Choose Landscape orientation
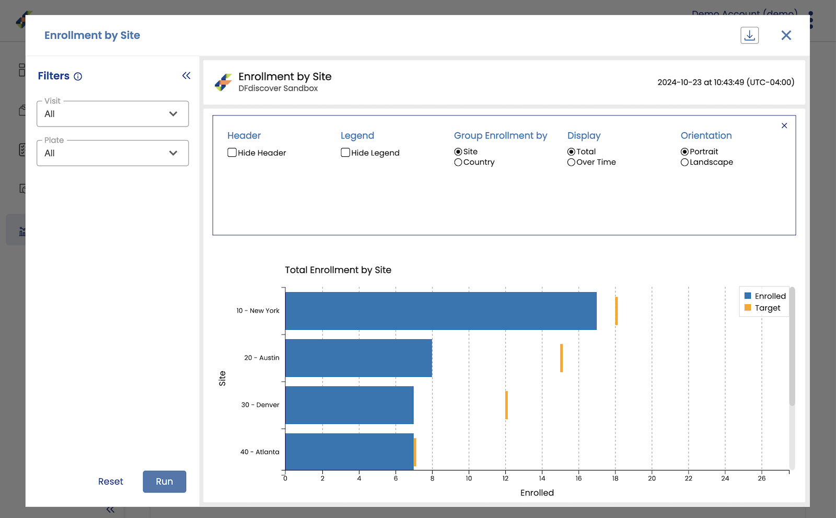The image size is (836, 518). 684,163
